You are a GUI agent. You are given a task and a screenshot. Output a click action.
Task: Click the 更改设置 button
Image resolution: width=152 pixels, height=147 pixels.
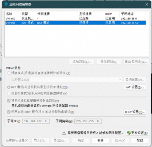137,133
